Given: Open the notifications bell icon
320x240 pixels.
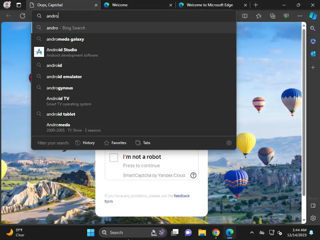Looking at the screenshot, I should coord(312,232).
